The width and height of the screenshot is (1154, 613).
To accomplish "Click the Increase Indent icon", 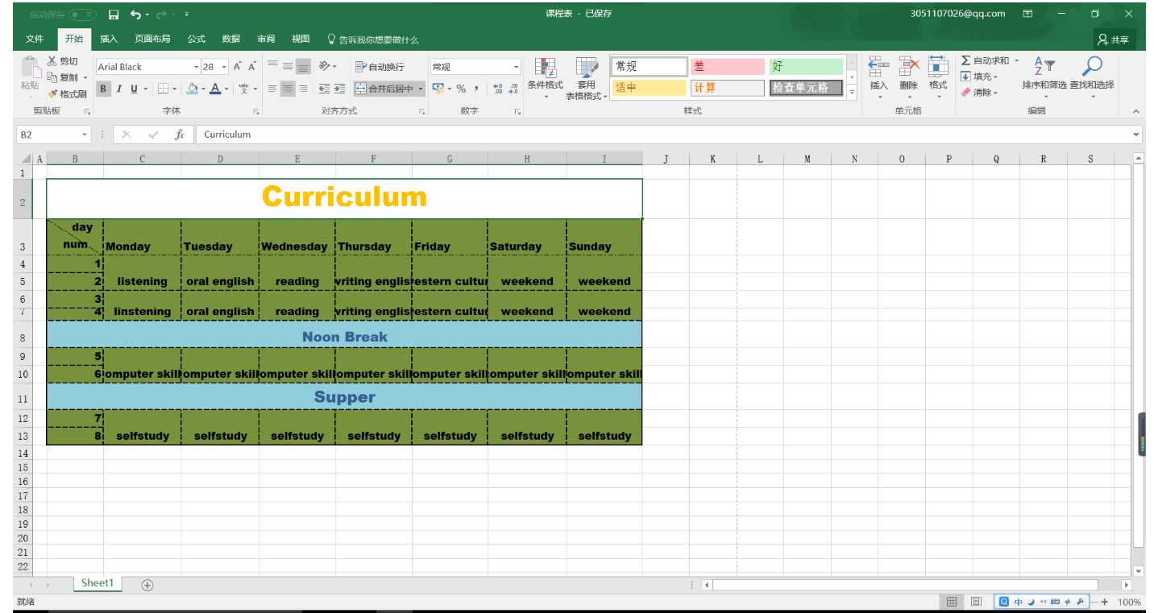I will (x=339, y=89).
